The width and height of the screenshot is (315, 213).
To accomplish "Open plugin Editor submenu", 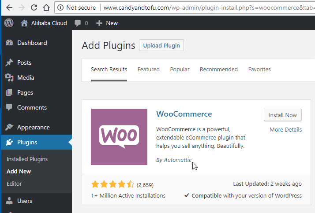I will 14,184.
